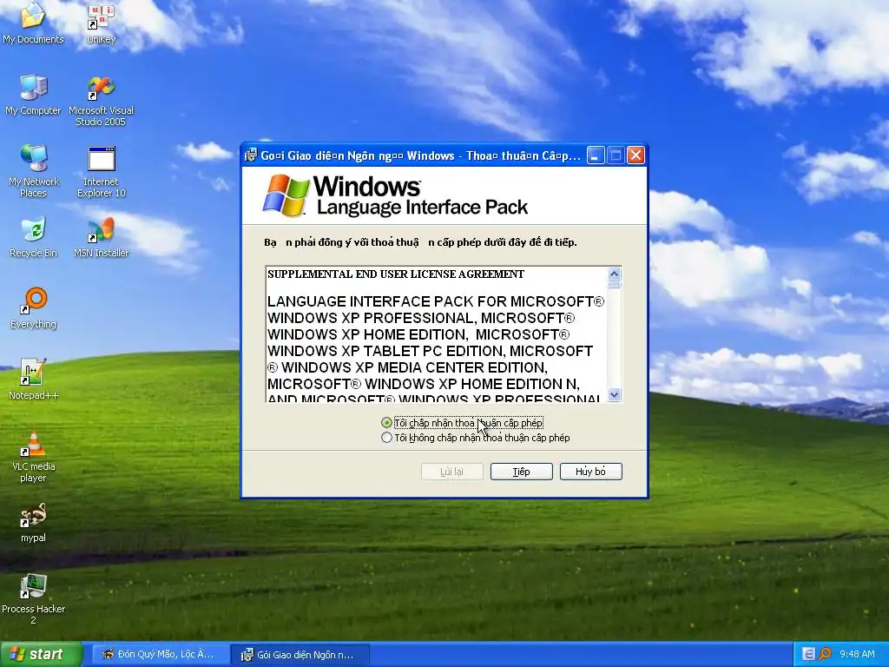
Task: Click license text scrollbar up arrow
Action: coord(614,274)
